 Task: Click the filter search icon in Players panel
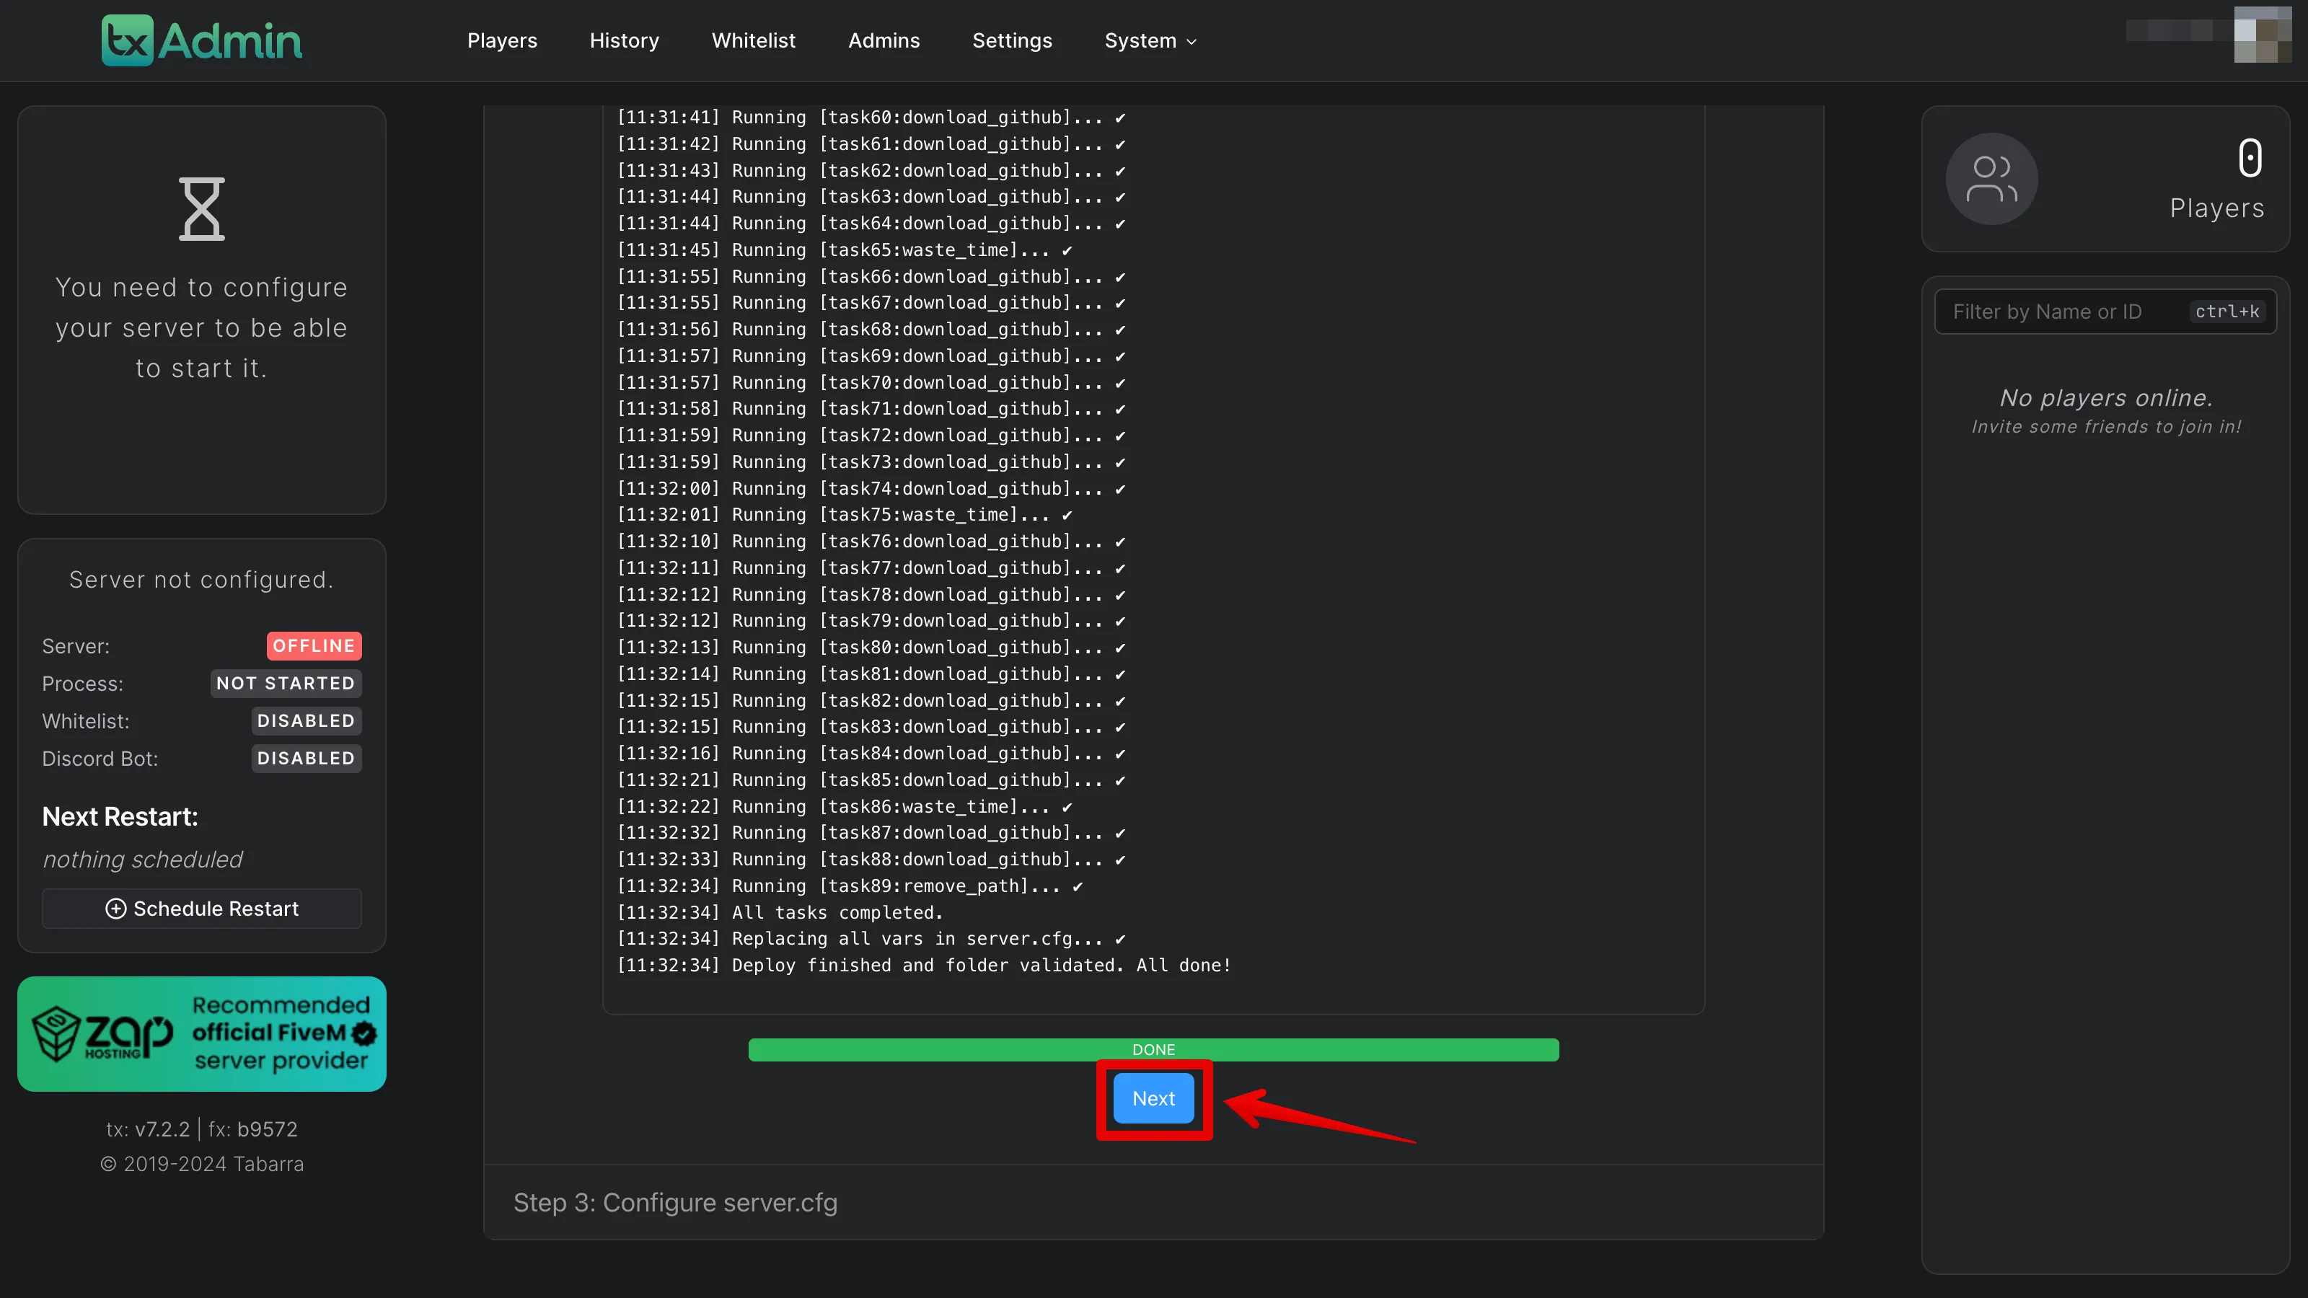2105,312
